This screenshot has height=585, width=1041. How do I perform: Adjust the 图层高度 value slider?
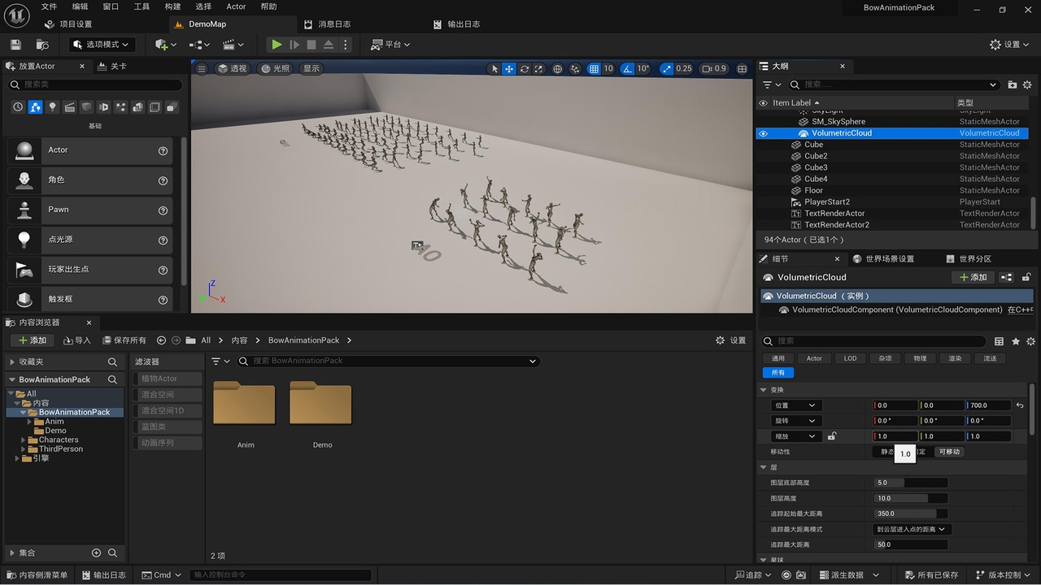point(911,498)
